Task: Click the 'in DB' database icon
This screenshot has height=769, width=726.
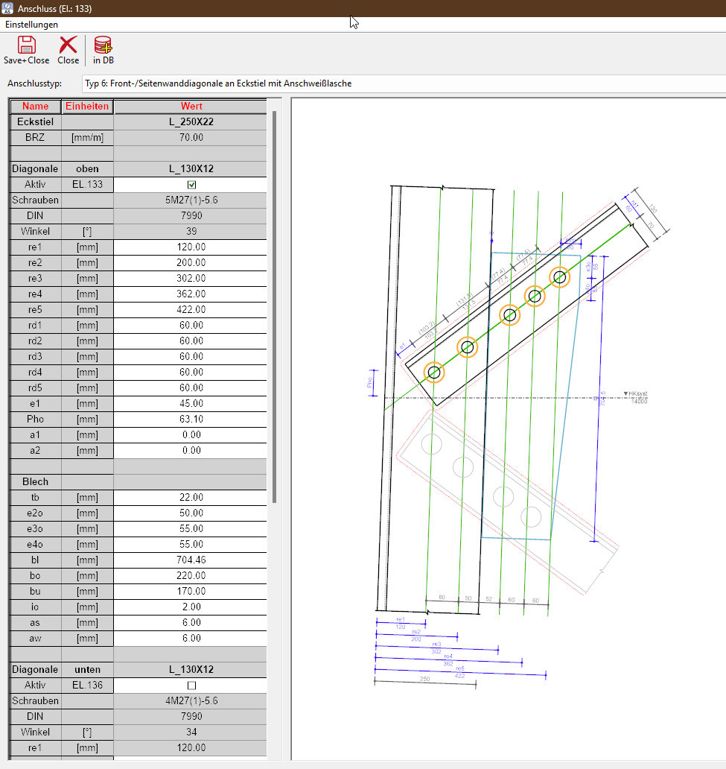Action: click(103, 45)
